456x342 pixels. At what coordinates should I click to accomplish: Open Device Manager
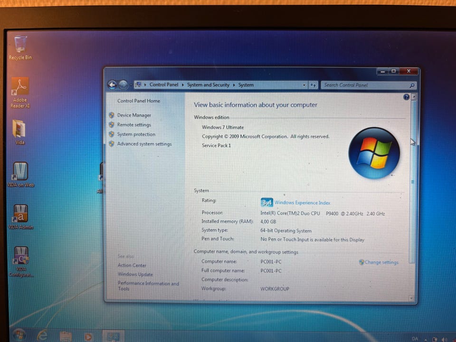coord(134,115)
